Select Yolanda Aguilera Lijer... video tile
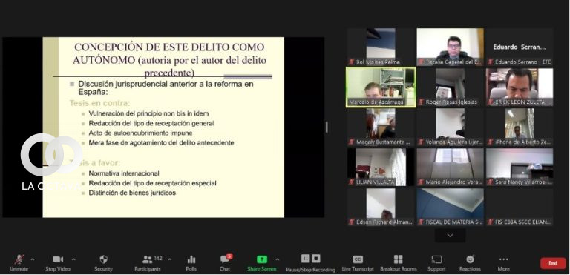 point(450,127)
